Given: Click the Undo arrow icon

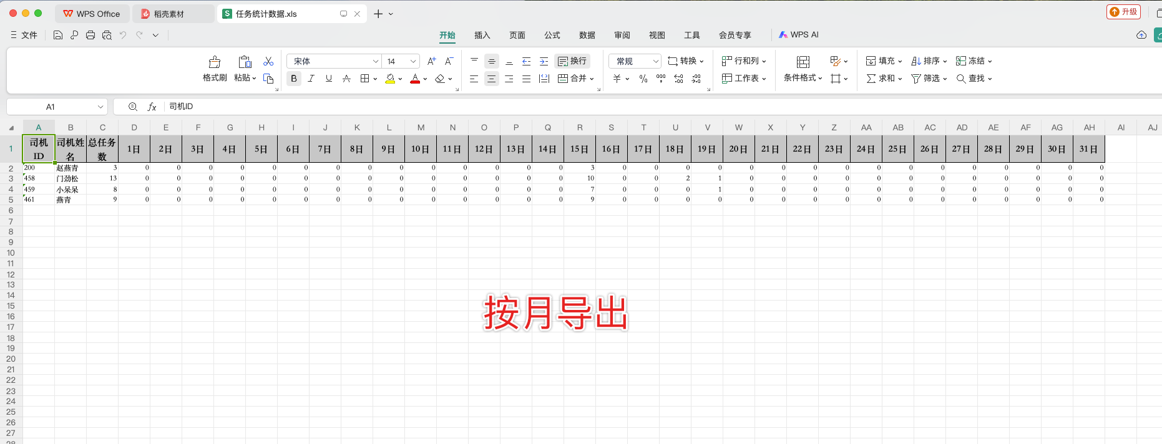Looking at the screenshot, I should pyautogui.click(x=123, y=35).
